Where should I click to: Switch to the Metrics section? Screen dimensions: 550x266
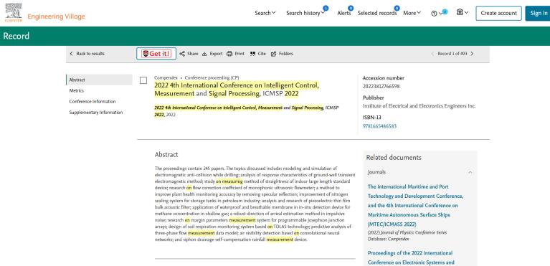(77, 90)
